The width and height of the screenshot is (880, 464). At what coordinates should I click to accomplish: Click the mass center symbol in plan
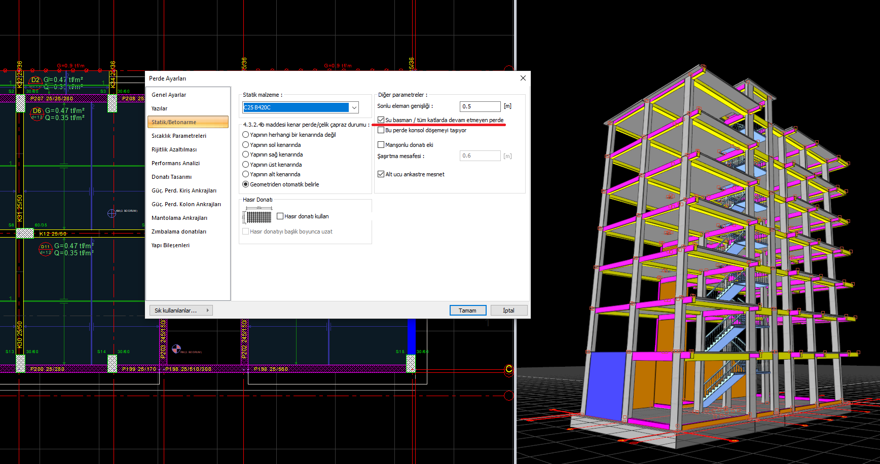tap(112, 213)
